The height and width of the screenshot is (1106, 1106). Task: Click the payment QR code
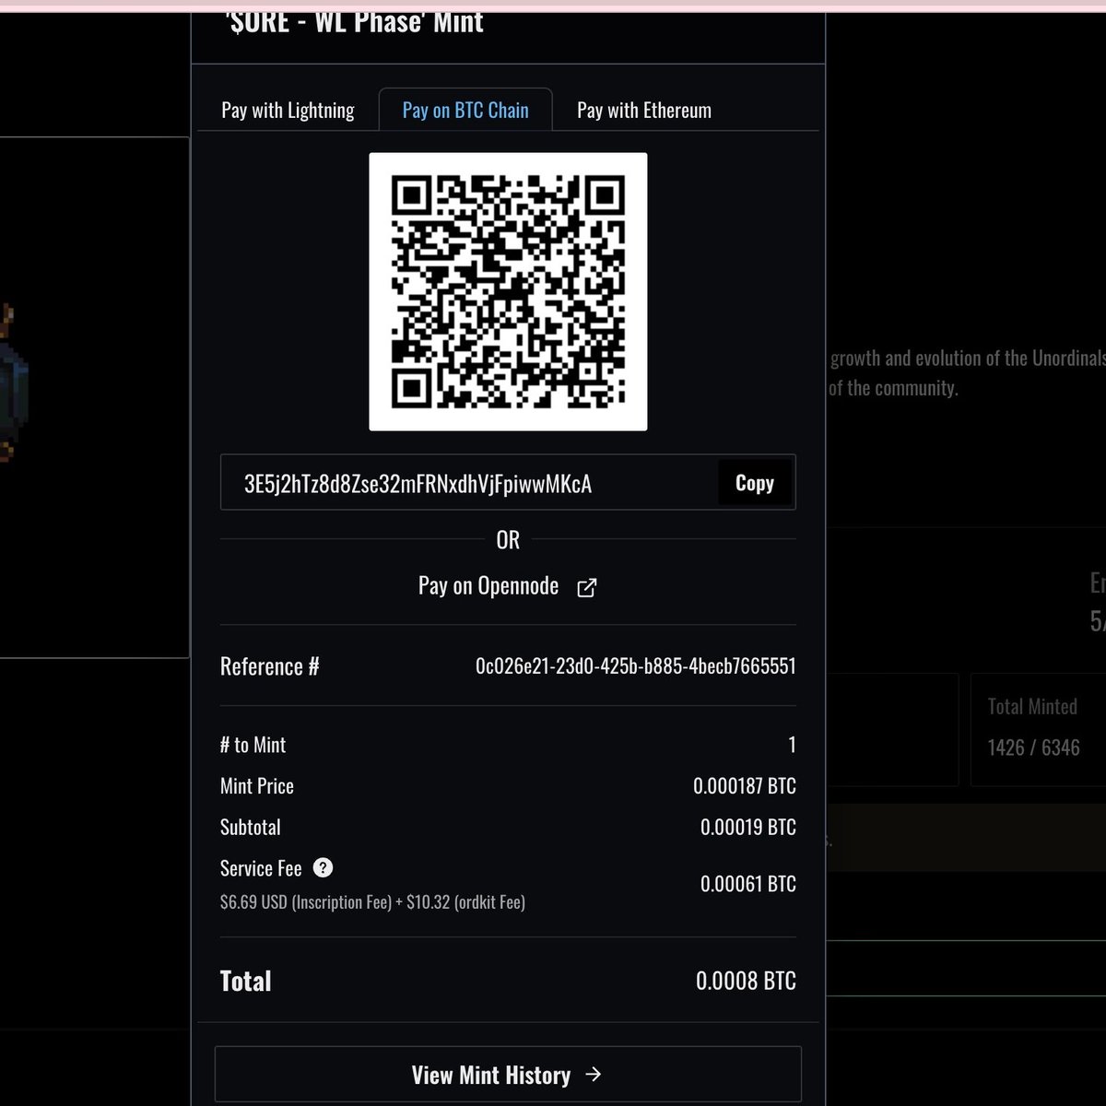coord(508,291)
